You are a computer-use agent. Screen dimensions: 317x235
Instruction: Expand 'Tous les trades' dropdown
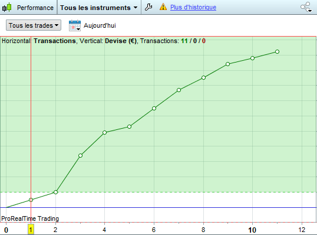(34, 25)
